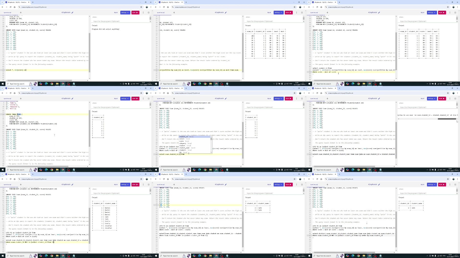Image resolution: width=460 pixels, height=258 pixels.
Task: Run the query in the center window
Action: click(288, 99)
